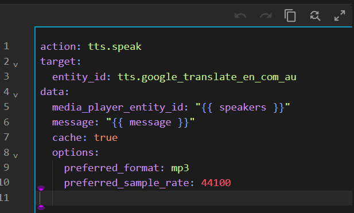The image size is (354, 213).
Task: Click the {{ speakers }} template text
Action: tap(243, 107)
